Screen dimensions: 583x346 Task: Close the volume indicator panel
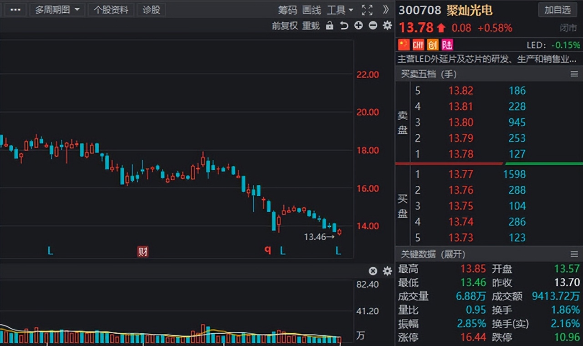point(373,271)
